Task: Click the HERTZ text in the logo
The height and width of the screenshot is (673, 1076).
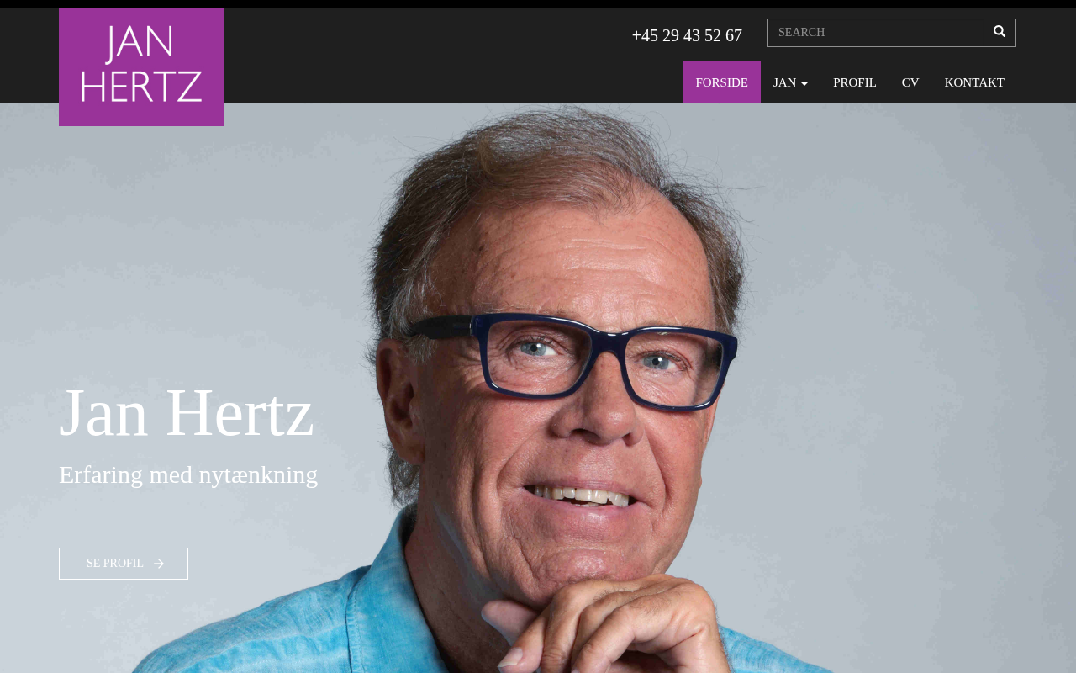Action: click(x=141, y=86)
